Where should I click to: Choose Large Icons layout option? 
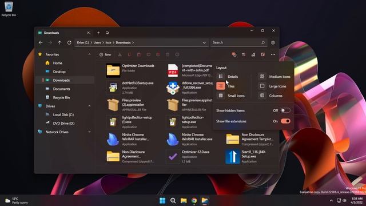tap(277, 86)
